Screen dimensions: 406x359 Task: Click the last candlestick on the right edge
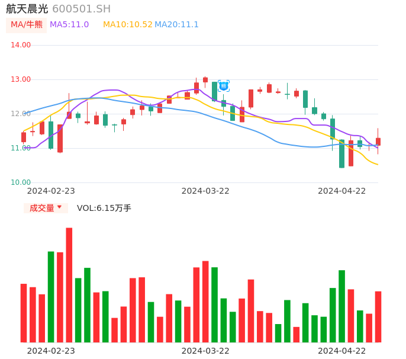(378, 142)
